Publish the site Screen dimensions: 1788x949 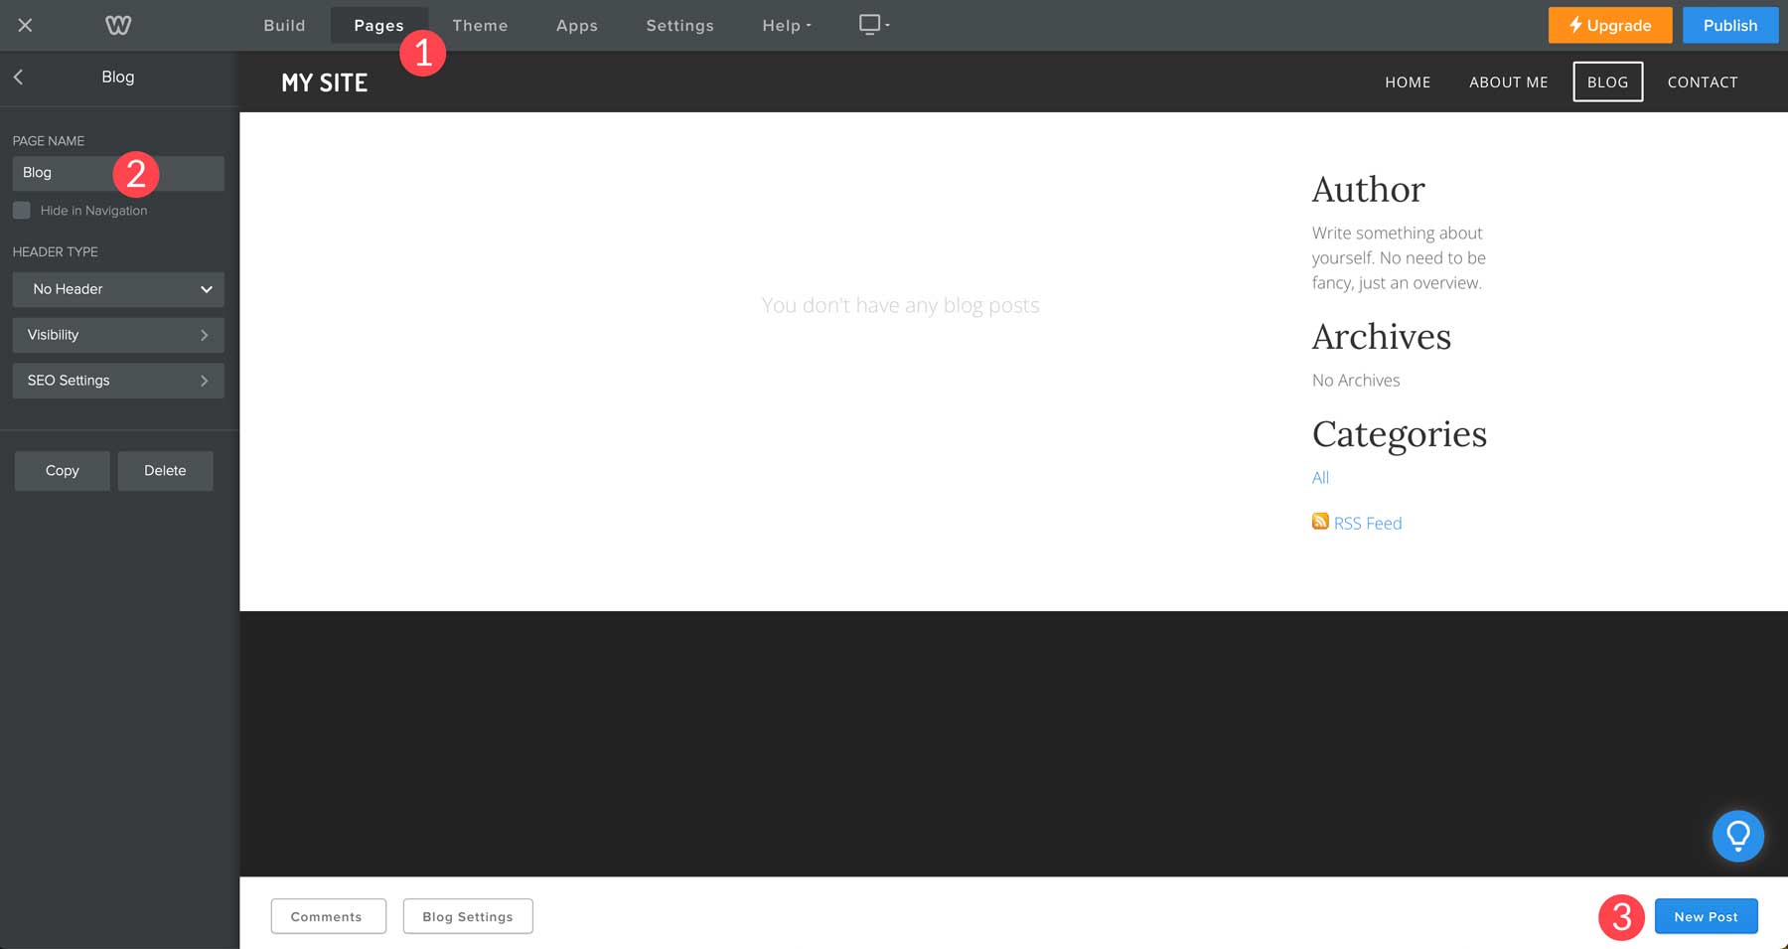point(1730,25)
